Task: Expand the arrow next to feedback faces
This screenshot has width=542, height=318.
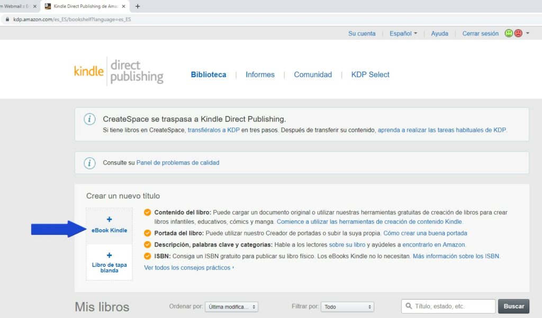Action: coord(528,33)
